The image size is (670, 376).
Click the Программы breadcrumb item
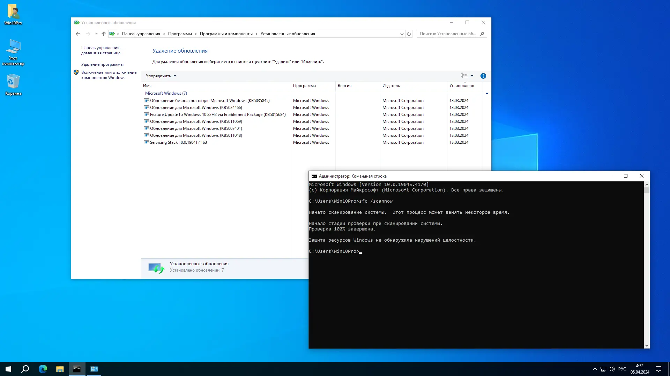click(x=180, y=34)
